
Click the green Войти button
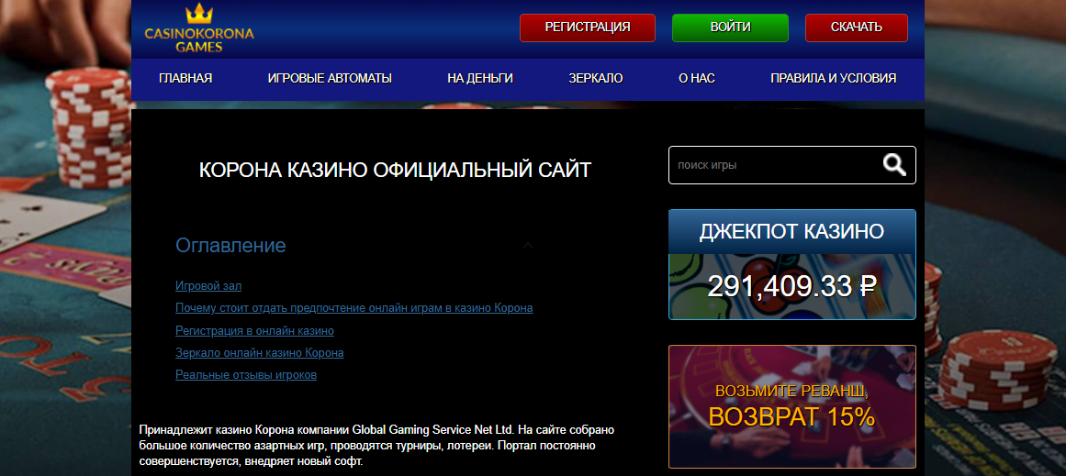[730, 28]
